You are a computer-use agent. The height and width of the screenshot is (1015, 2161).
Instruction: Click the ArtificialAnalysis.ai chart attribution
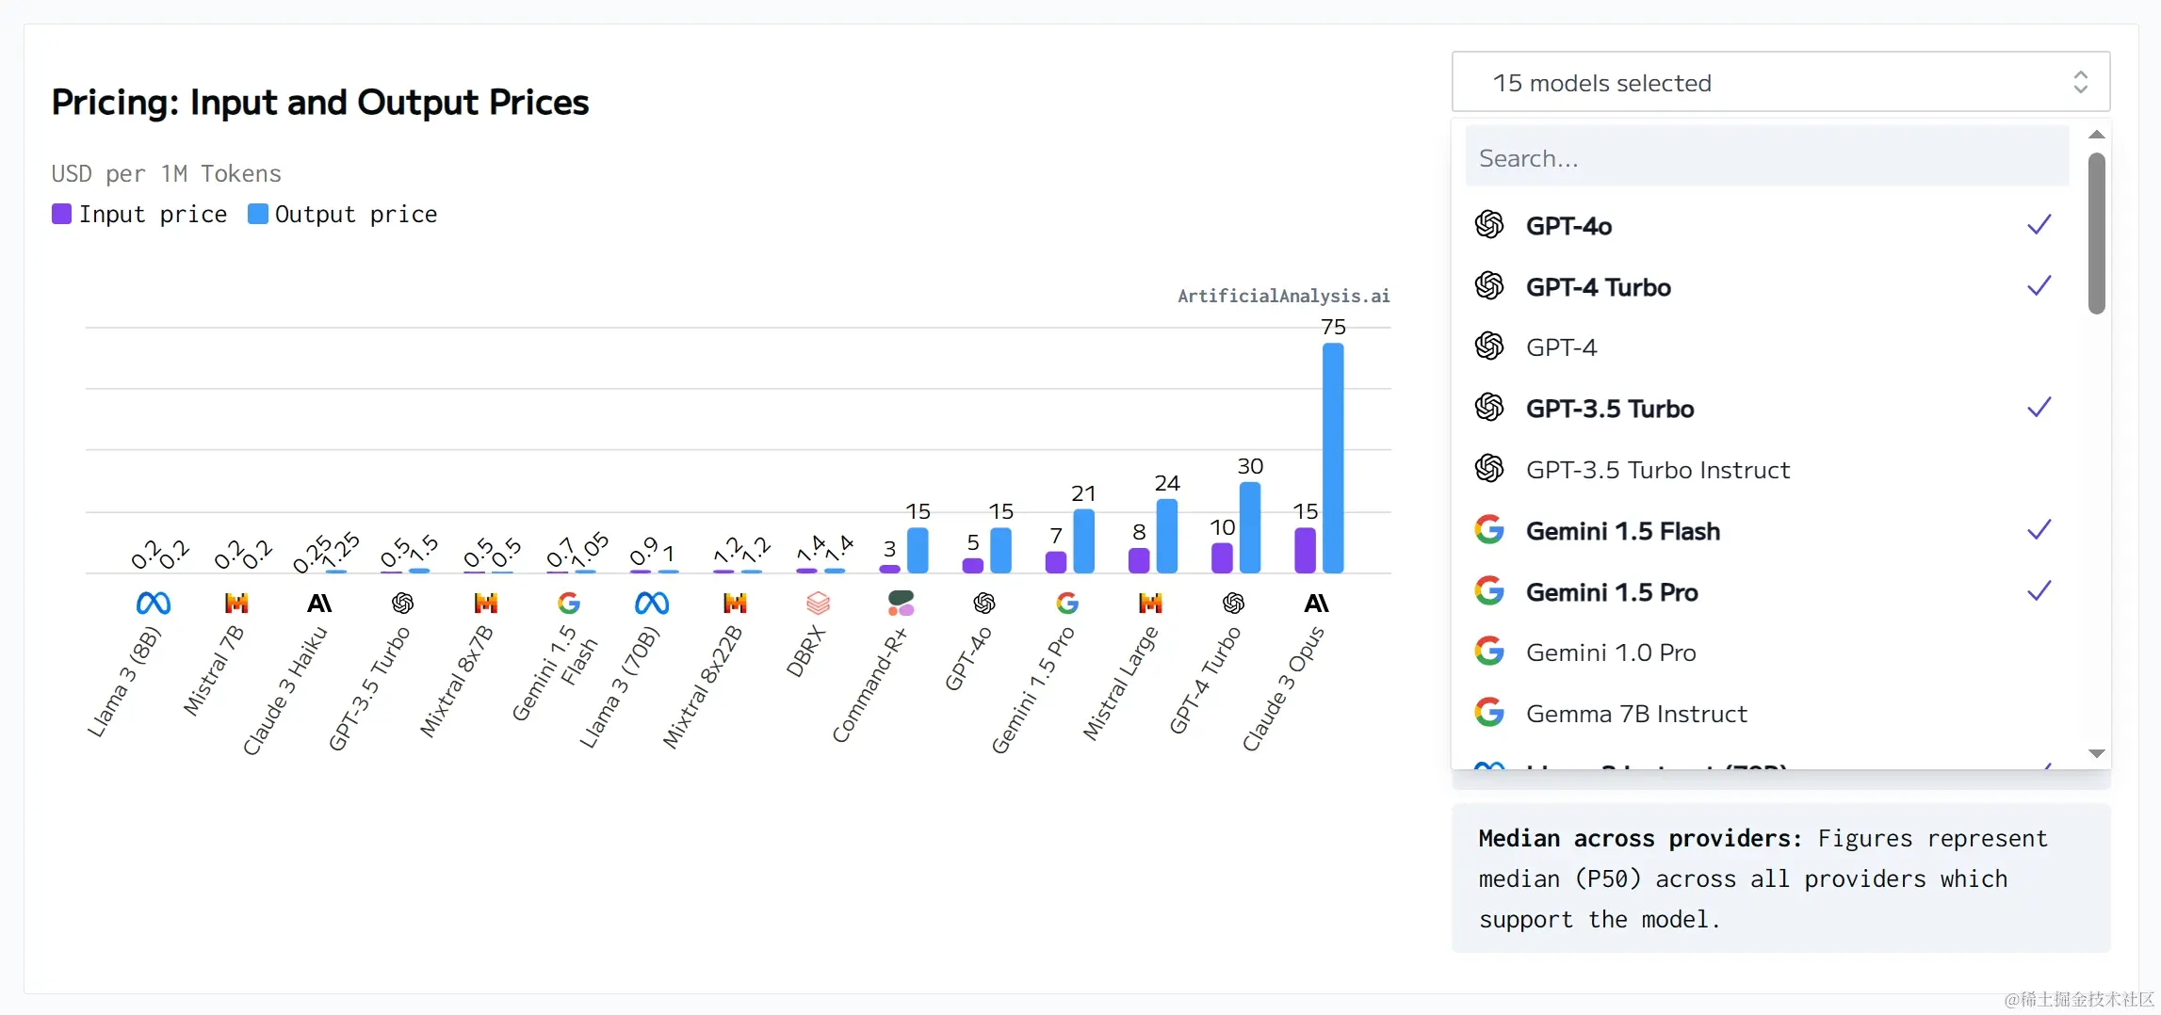click(1283, 296)
